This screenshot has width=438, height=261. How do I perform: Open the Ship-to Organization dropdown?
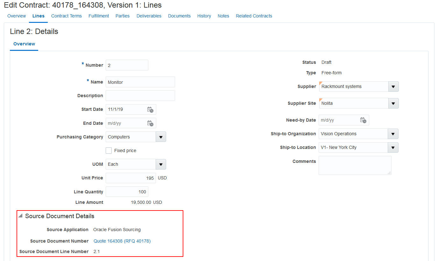click(x=393, y=134)
